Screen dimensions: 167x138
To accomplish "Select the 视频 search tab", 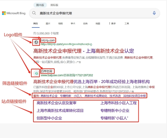I will point(60,23).
